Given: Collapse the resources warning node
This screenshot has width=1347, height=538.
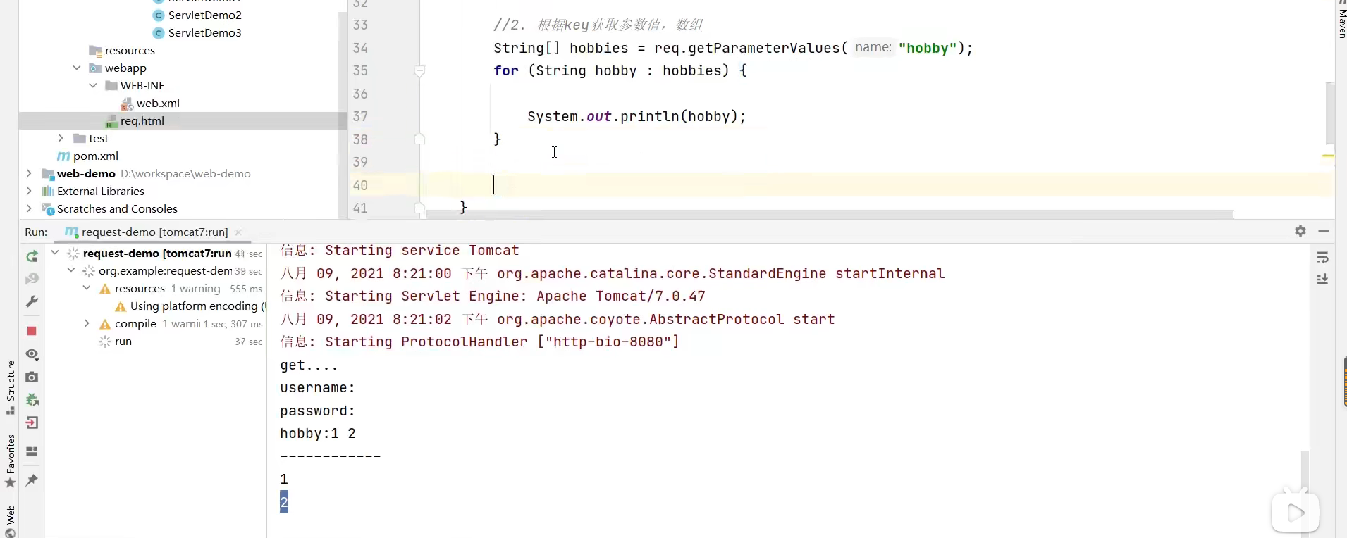Looking at the screenshot, I should (x=87, y=288).
